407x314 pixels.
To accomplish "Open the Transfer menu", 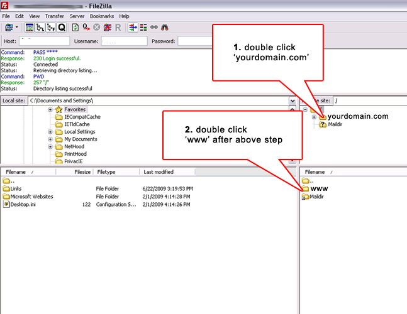I will [55, 16].
